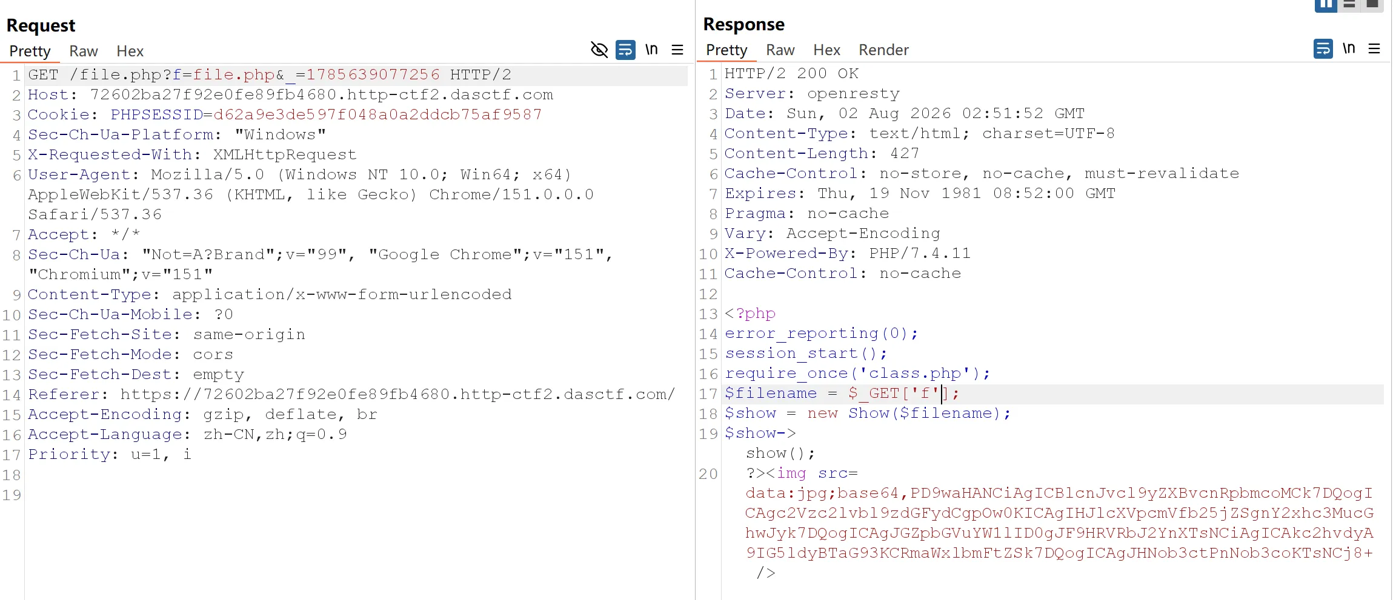Toggle word wrap icon in Request panel
1393x600 pixels.
pos(625,50)
